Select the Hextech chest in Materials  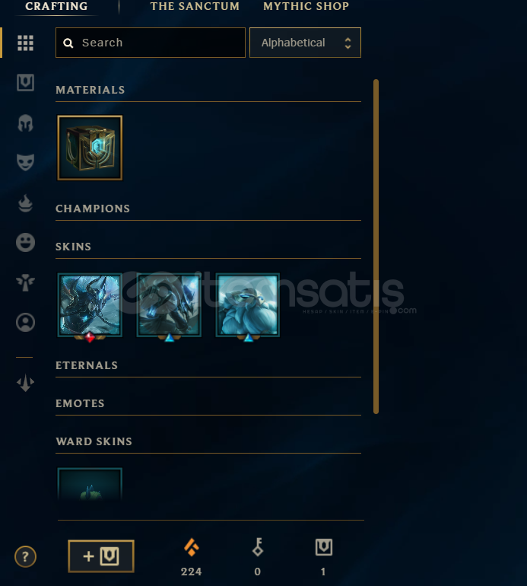(x=90, y=148)
